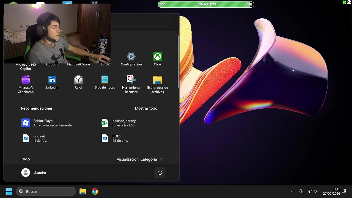The height and width of the screenshot is (198, 352).
Task: Click the Windows Start button
Action: click(x=9, y=191)
